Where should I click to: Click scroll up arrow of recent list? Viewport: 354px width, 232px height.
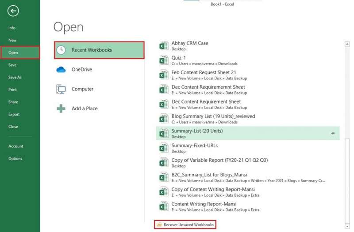pyautogui.click(x=347, y=44)
